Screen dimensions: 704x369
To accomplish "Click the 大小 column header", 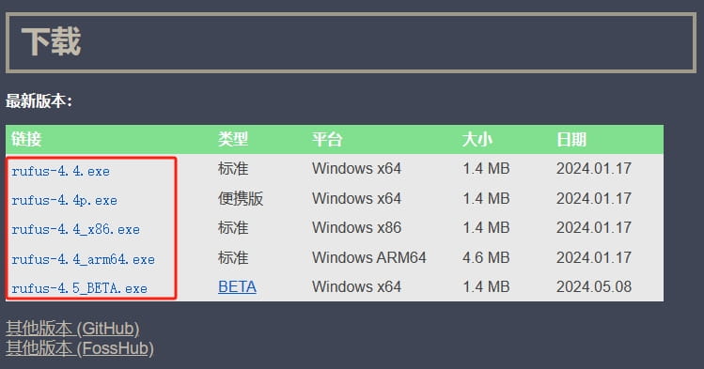I will [477, 139].
